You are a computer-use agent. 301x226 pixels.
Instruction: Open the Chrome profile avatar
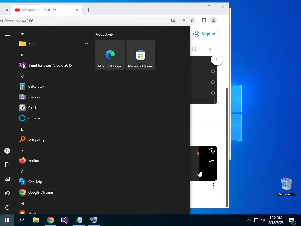213,20
